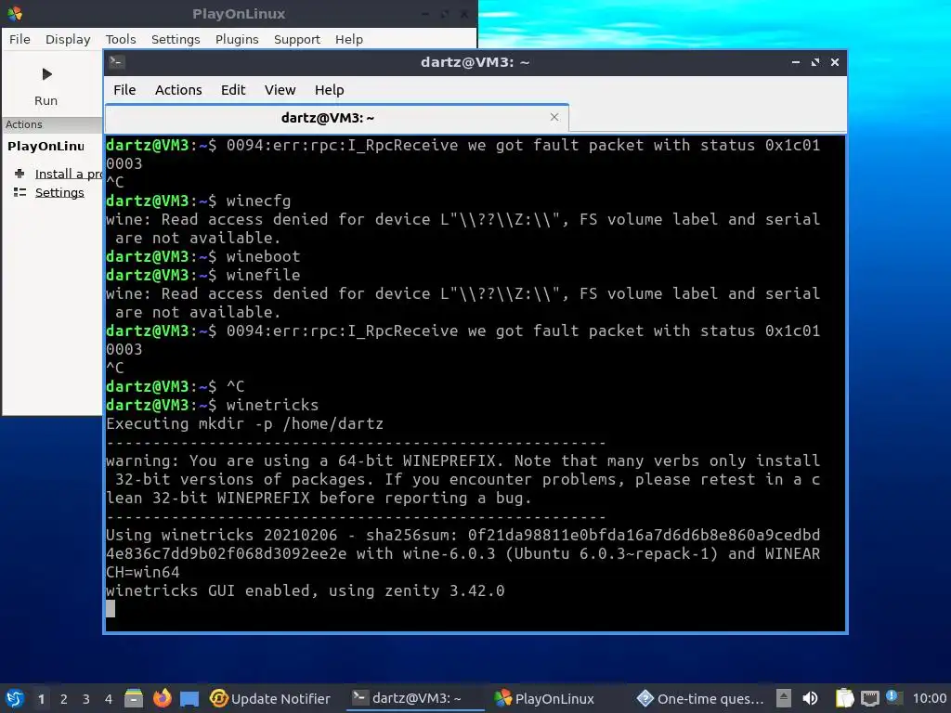
Task: Focus the dartz@VM3 terminal taskbar entry
Action: 415,698
